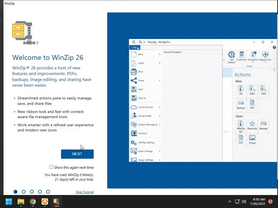Viewport: 278px width, 208px height.
Task: Expand the Email Settings submenu arrow
Action: click(160, 151)
